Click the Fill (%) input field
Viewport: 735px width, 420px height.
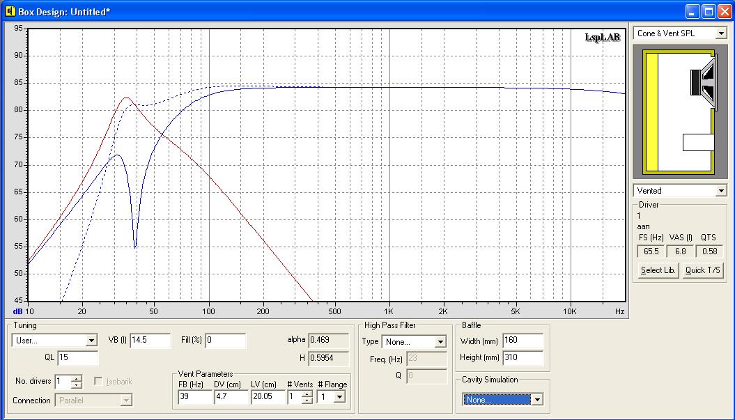(x=226, y=341)
